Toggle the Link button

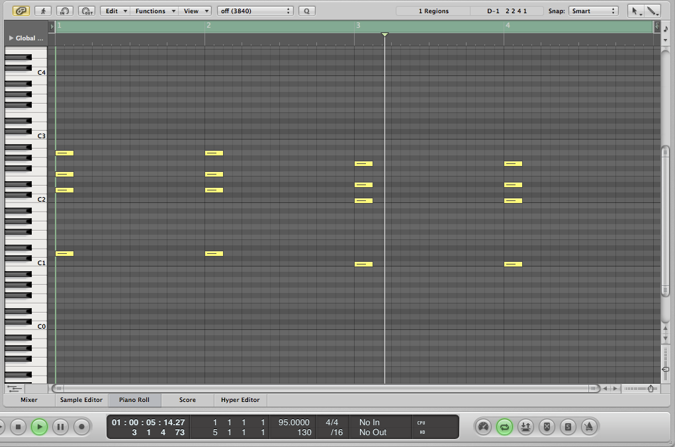pyautogui.click(x=21, y=11)
